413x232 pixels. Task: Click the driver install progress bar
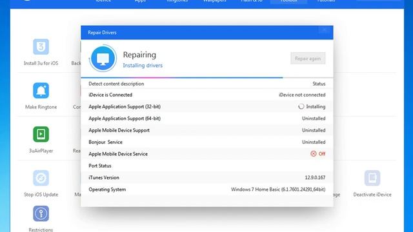[x=207, y=77]
